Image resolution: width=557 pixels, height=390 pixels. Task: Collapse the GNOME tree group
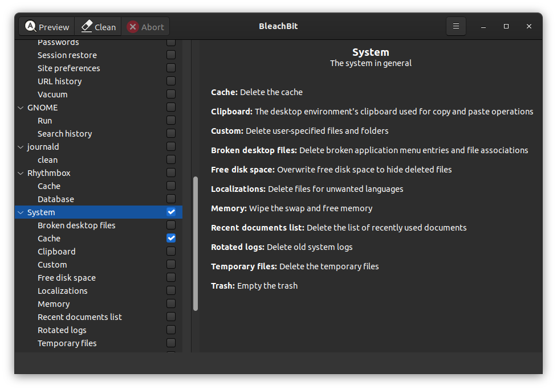click(21, 108)
